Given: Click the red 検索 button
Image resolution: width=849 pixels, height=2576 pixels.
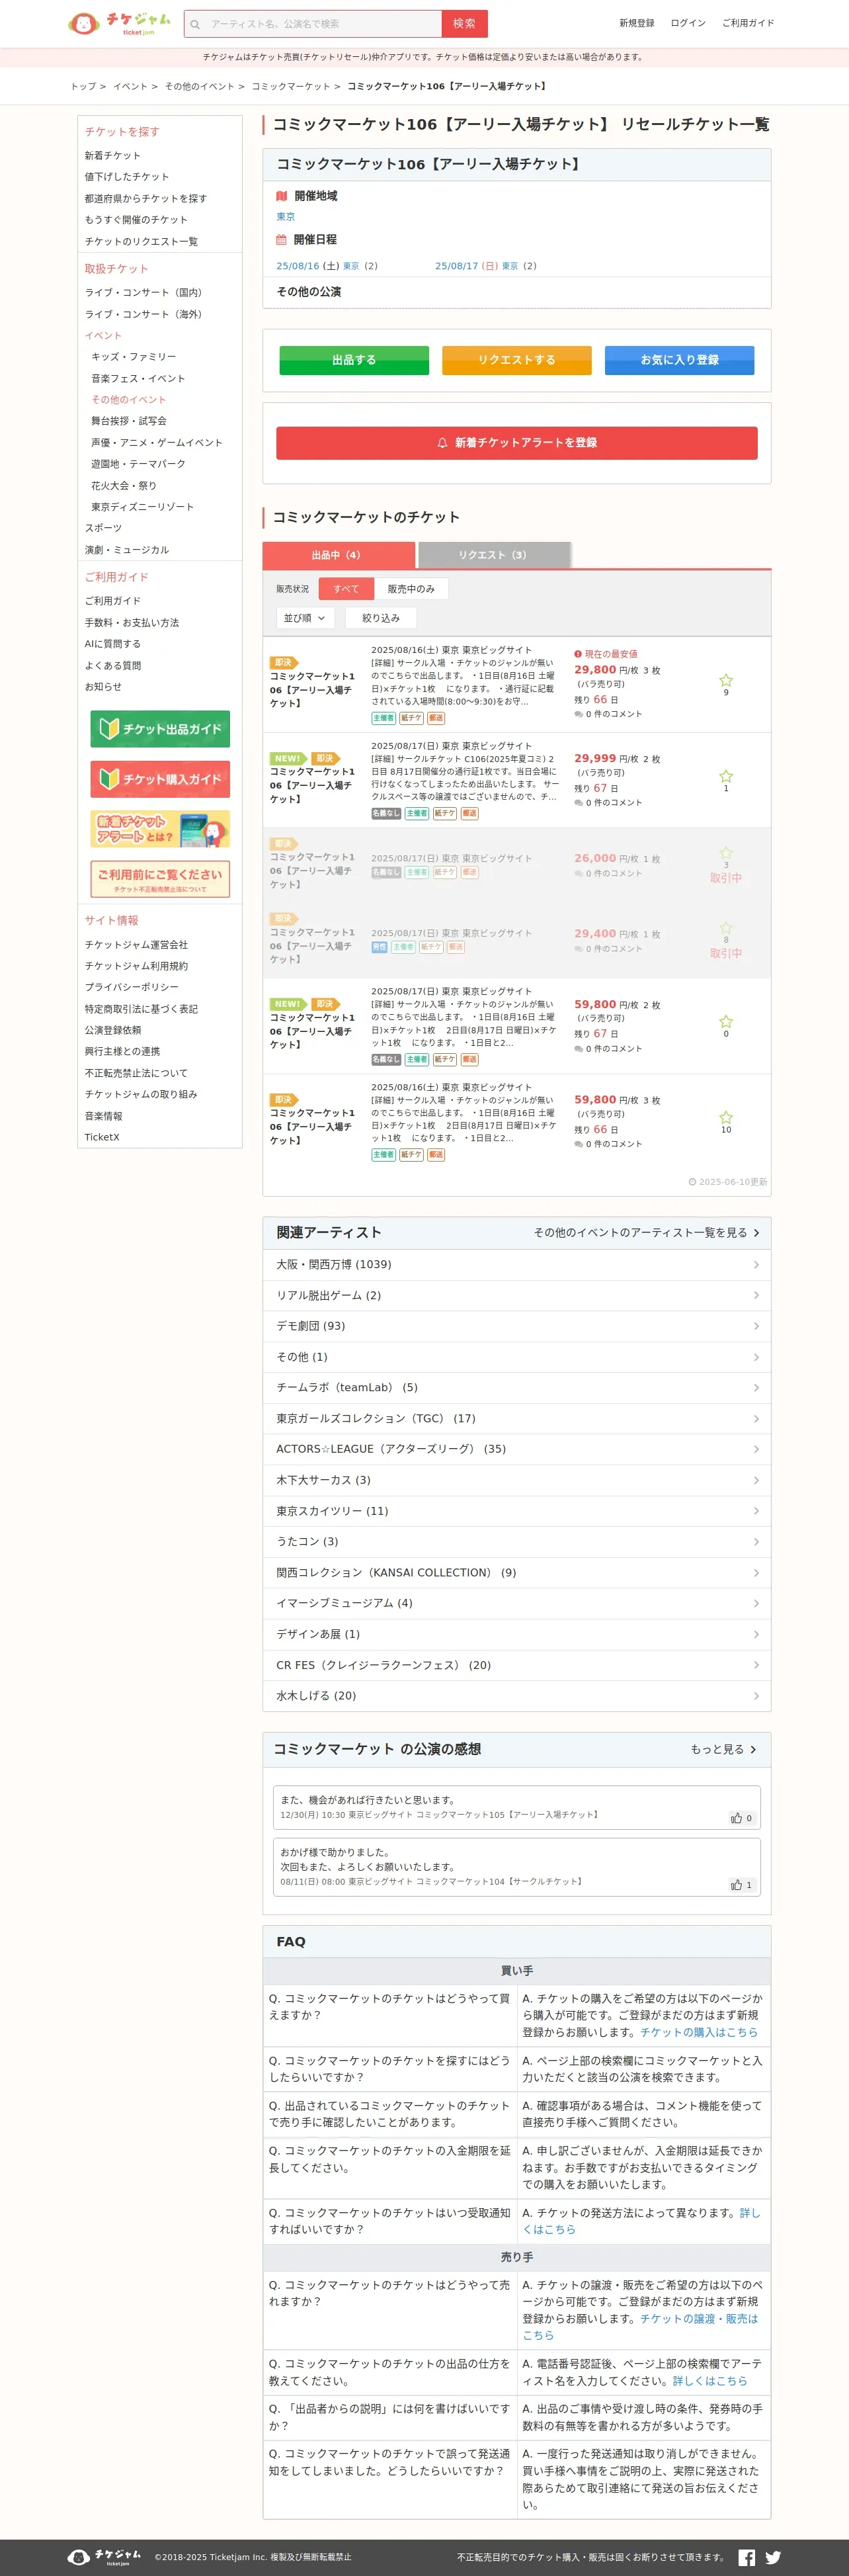Looking at the screenshot, I should 465,24.
